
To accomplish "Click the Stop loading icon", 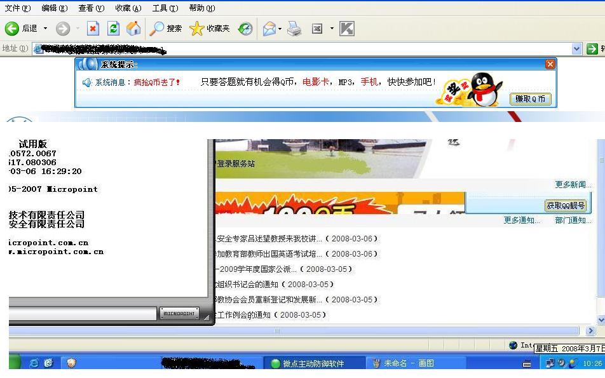I will point(93,29).
